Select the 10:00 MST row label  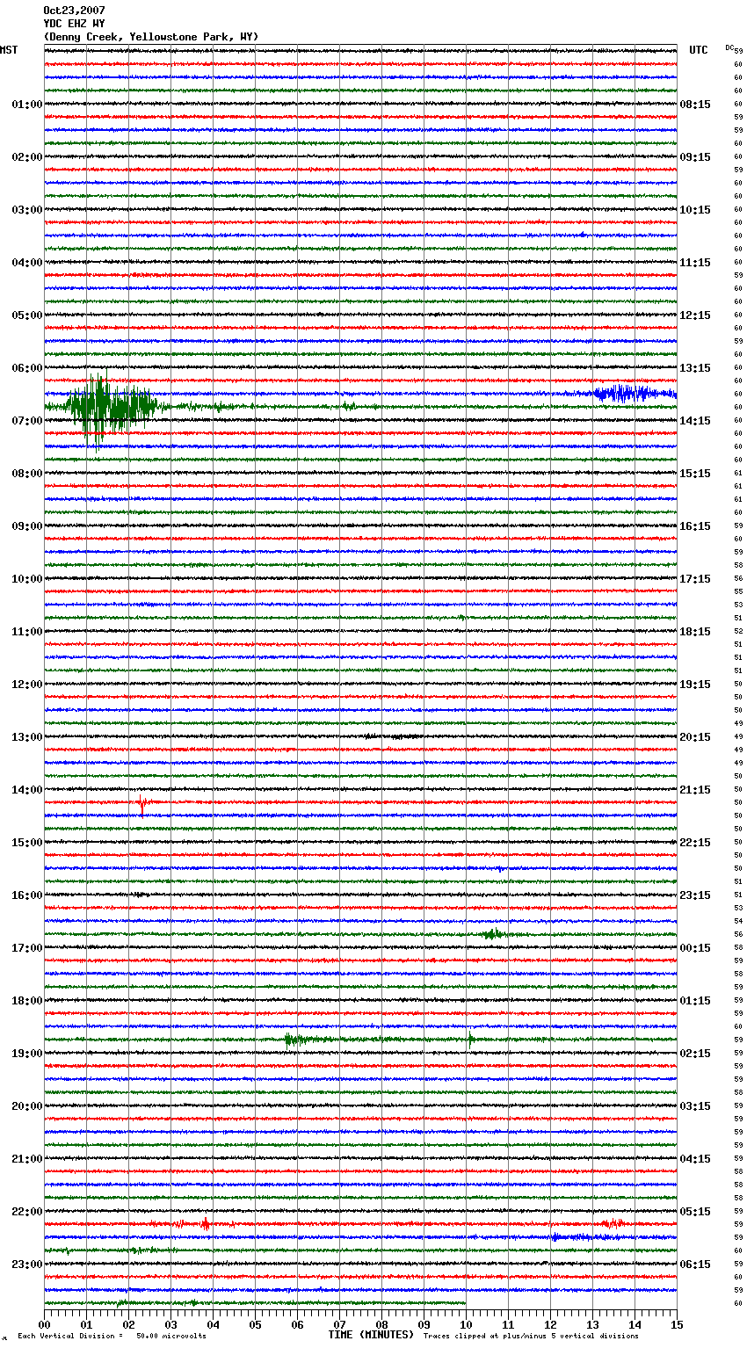pos(26,579)
